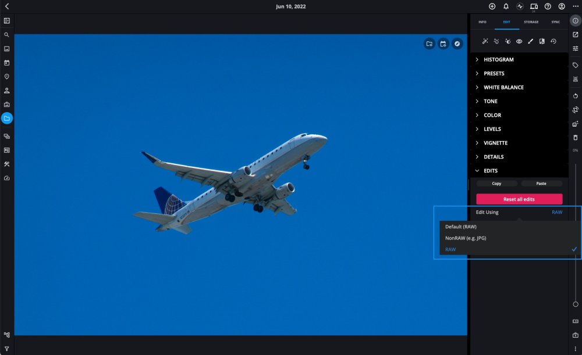The image size is (582, 355).
Task: Toggle the left sidebar panel icon
Action: coord(6,21)
